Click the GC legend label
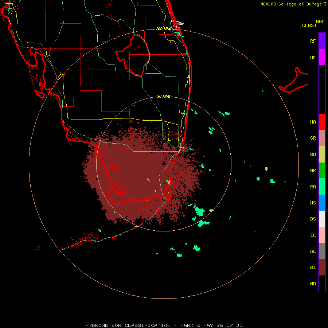 [313, 251]
